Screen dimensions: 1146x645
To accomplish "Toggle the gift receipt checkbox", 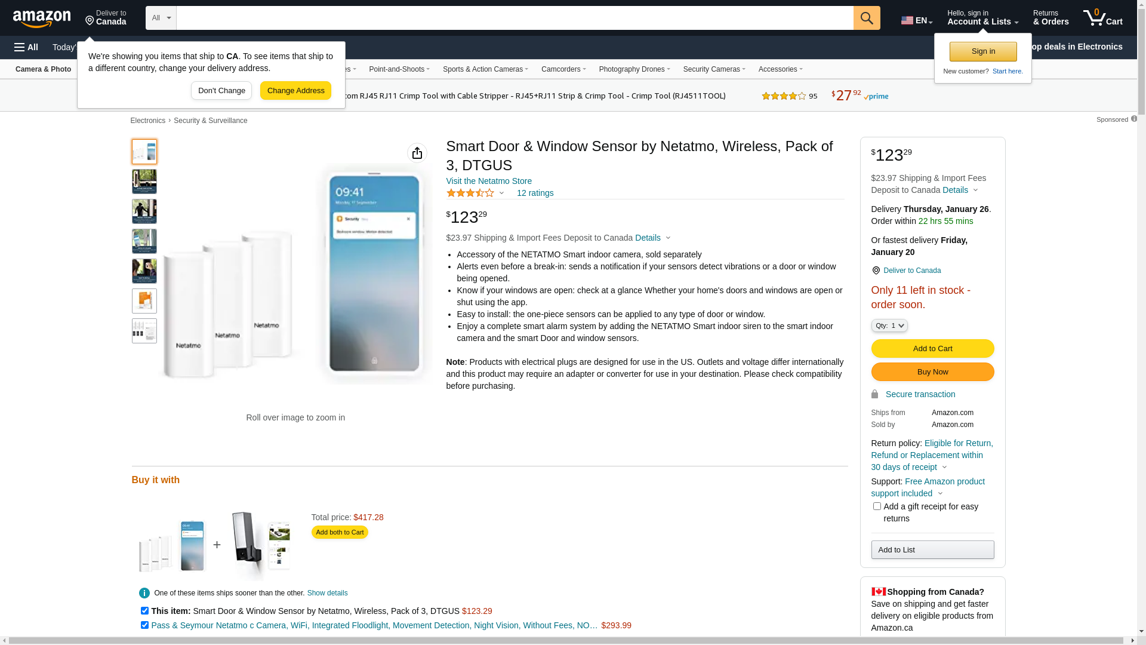I will (877, 506).
